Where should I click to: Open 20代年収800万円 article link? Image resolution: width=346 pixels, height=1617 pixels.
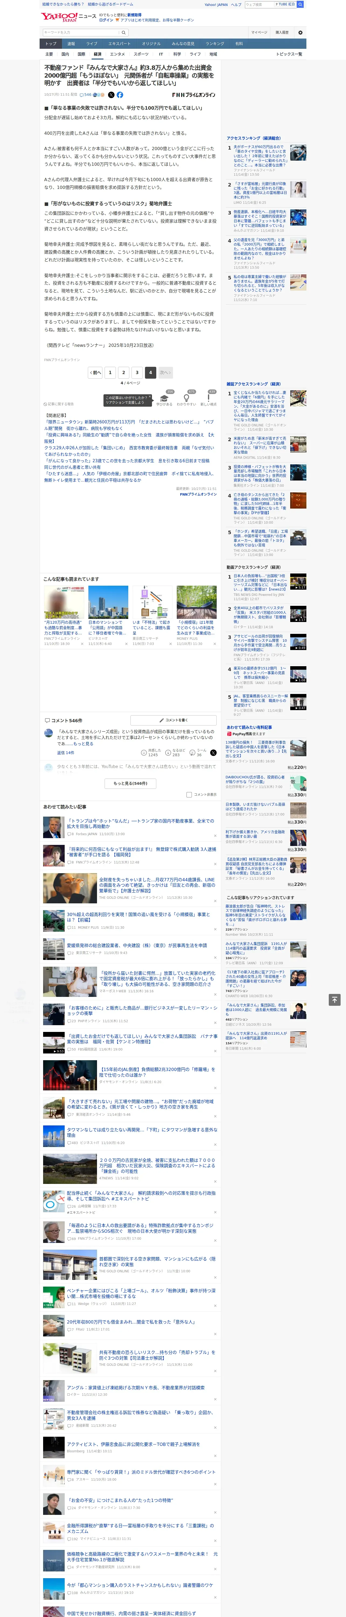point(131,1321)
